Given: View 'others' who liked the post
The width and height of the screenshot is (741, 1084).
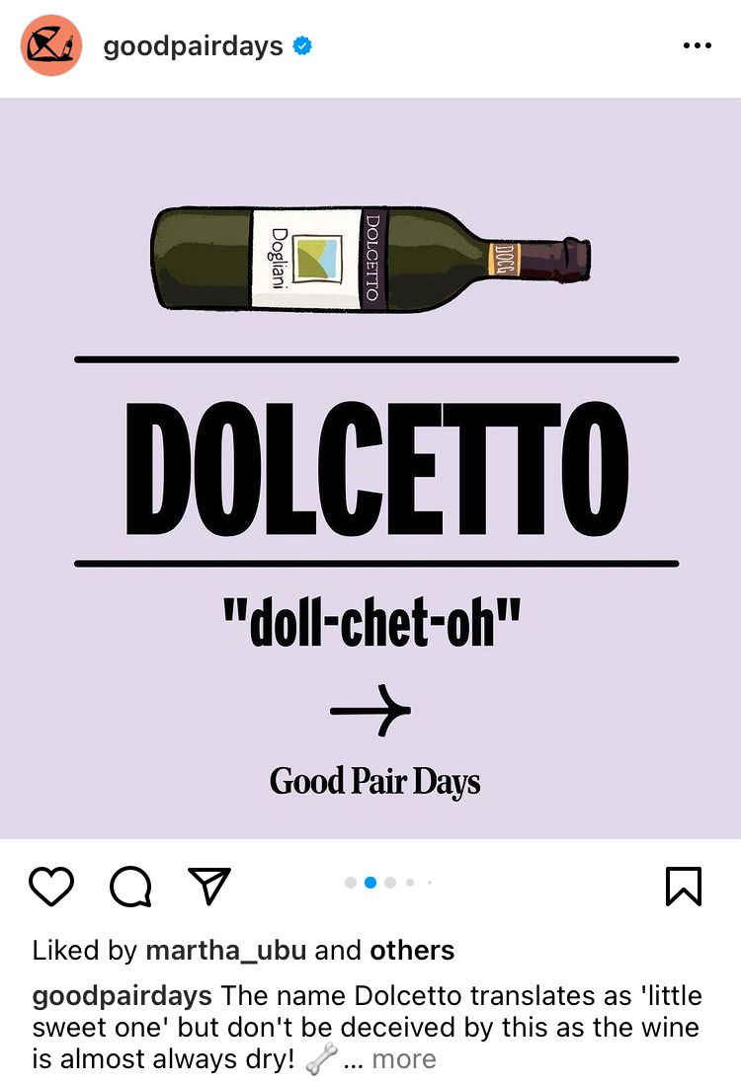Looking at the screenshot, I should pos(412,951).
